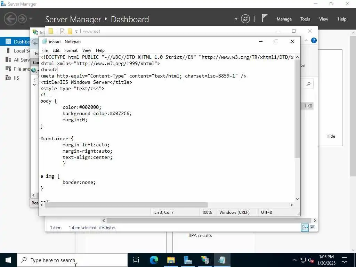Click Properties checkmark icon in Explorer title bar
Viewport: 356px width, 267px height.
click(x=62, y=31)
